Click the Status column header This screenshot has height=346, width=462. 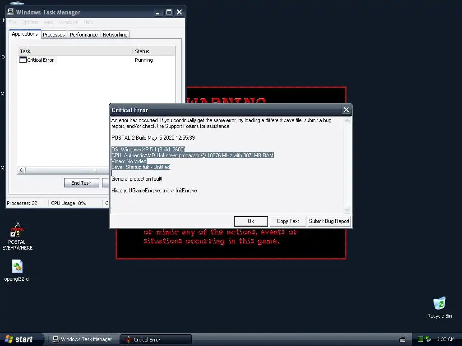[153, 51]
